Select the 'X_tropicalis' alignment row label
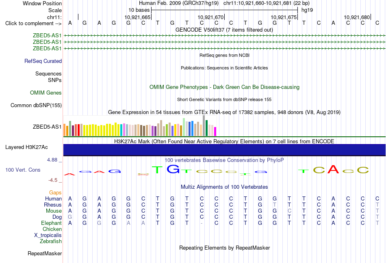The height and width of the screenshot is (263, 386). coord(48,235)
